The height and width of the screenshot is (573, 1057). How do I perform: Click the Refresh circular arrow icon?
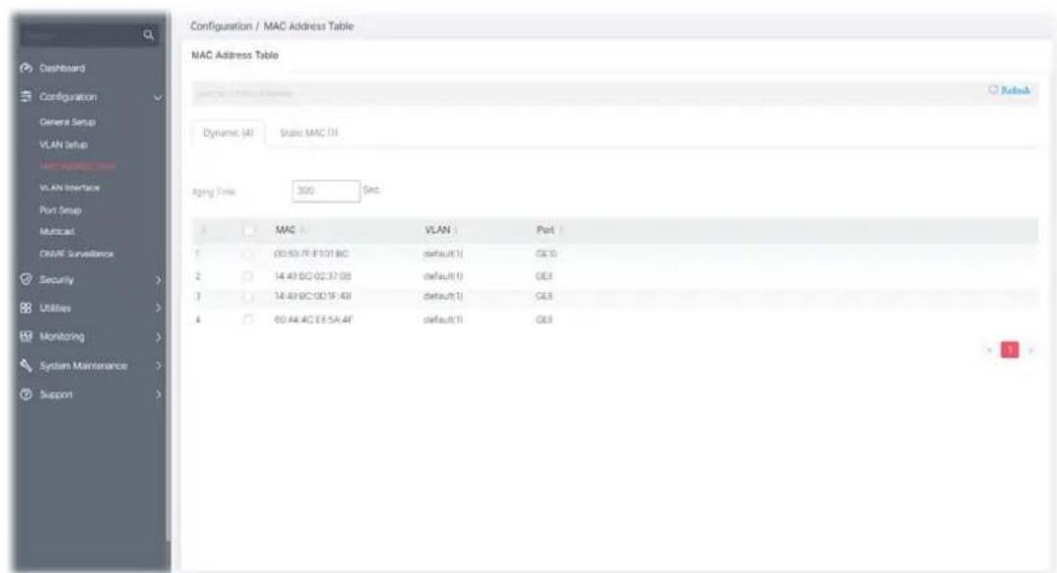[x=993, y=89]
